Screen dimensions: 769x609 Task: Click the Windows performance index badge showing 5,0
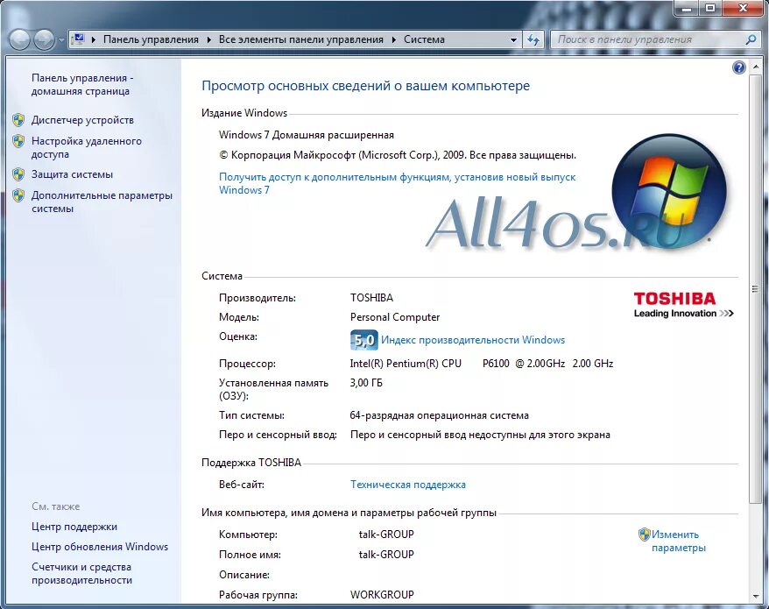coord(363,340)
